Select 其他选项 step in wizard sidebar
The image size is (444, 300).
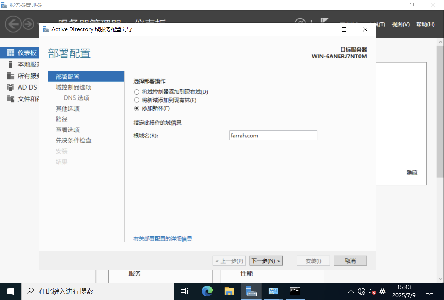(x=67, y=108)
